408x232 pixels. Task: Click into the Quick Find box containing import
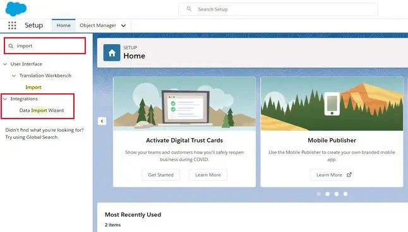[x=45, y=46]
